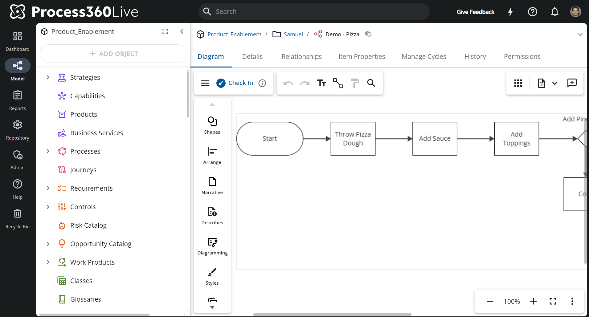589x317 pixels.
Task: Expand the Requirements category in the sidebar
Action: tap(48, 188)
